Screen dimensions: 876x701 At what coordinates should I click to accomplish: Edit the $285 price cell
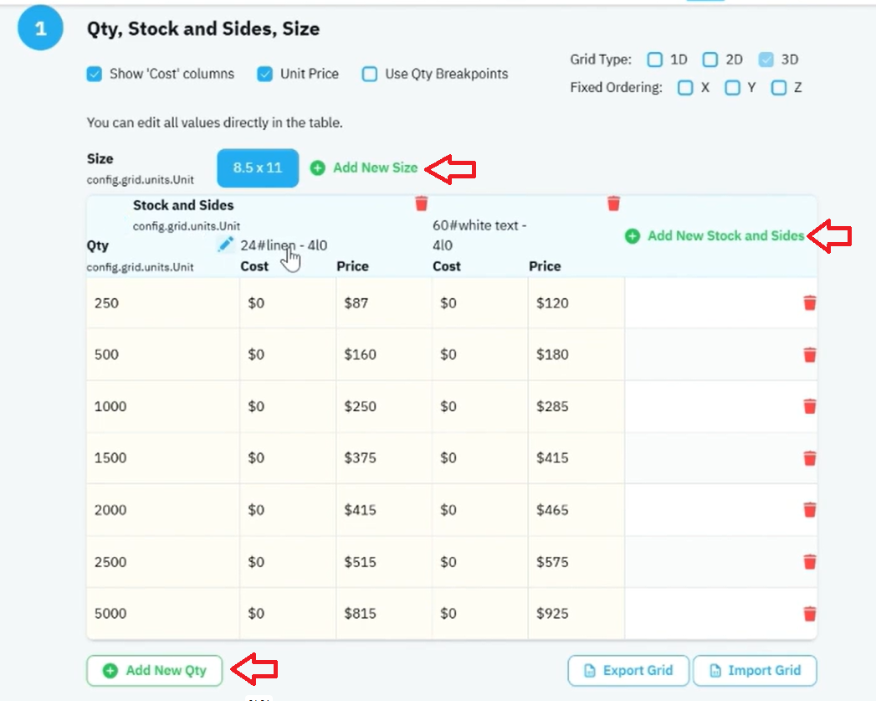coord(576,406)
